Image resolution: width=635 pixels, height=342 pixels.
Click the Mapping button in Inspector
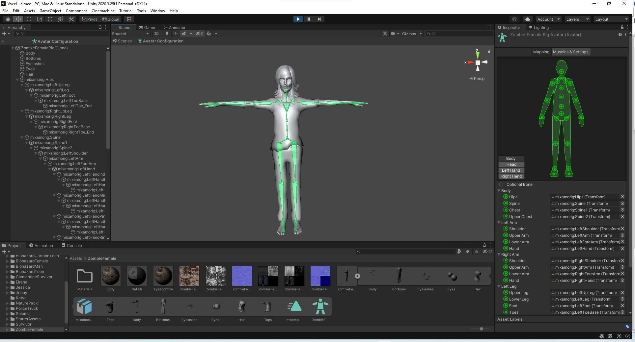(x=541, y=52)
